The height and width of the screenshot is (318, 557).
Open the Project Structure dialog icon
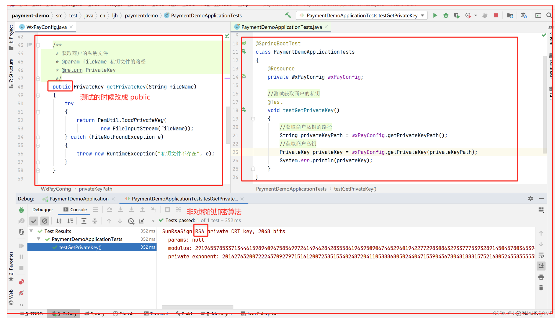(x=510, y=15)
